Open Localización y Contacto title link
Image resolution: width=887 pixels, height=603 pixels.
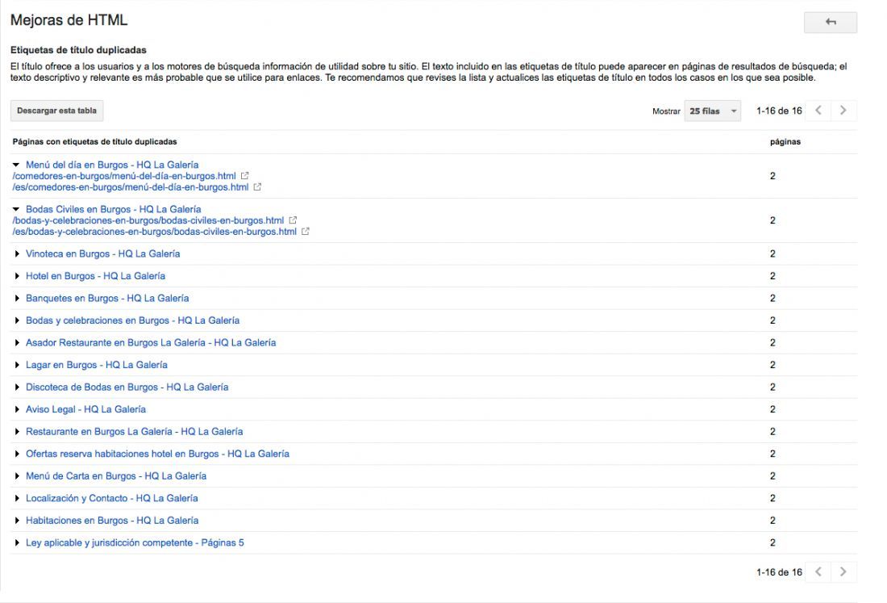point(112,498)
